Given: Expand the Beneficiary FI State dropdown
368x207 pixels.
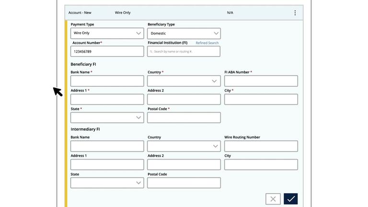Looking at the screenshot, I should point(107,117).
